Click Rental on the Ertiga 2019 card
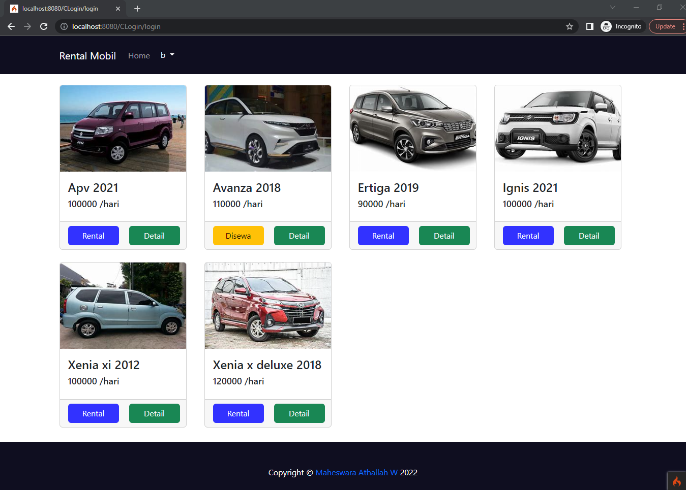The image size is (686, 490). [x=383, y=235]
